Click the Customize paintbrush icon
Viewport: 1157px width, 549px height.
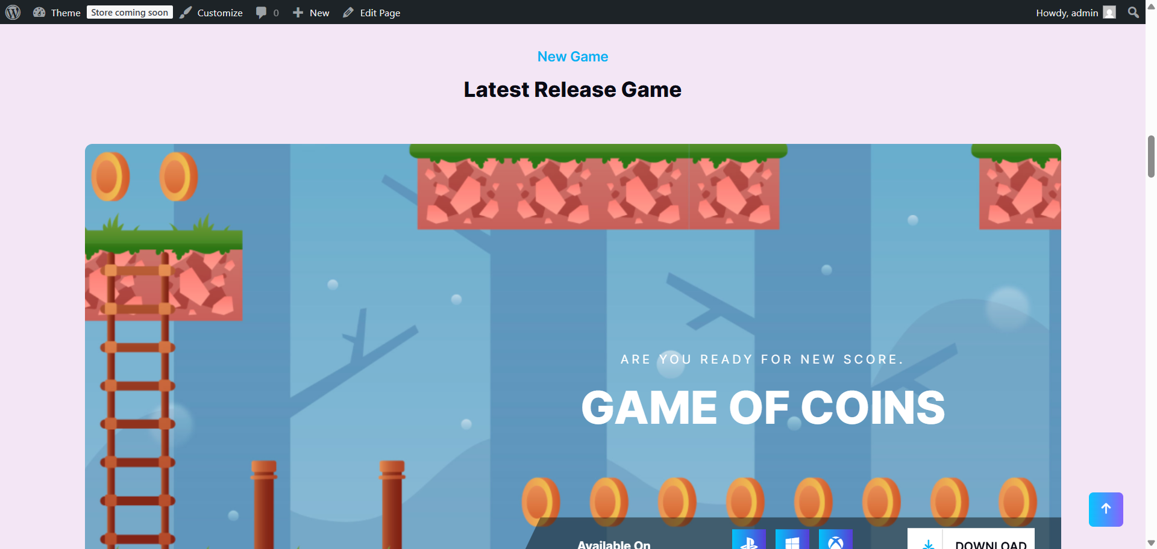click(186, 12)
